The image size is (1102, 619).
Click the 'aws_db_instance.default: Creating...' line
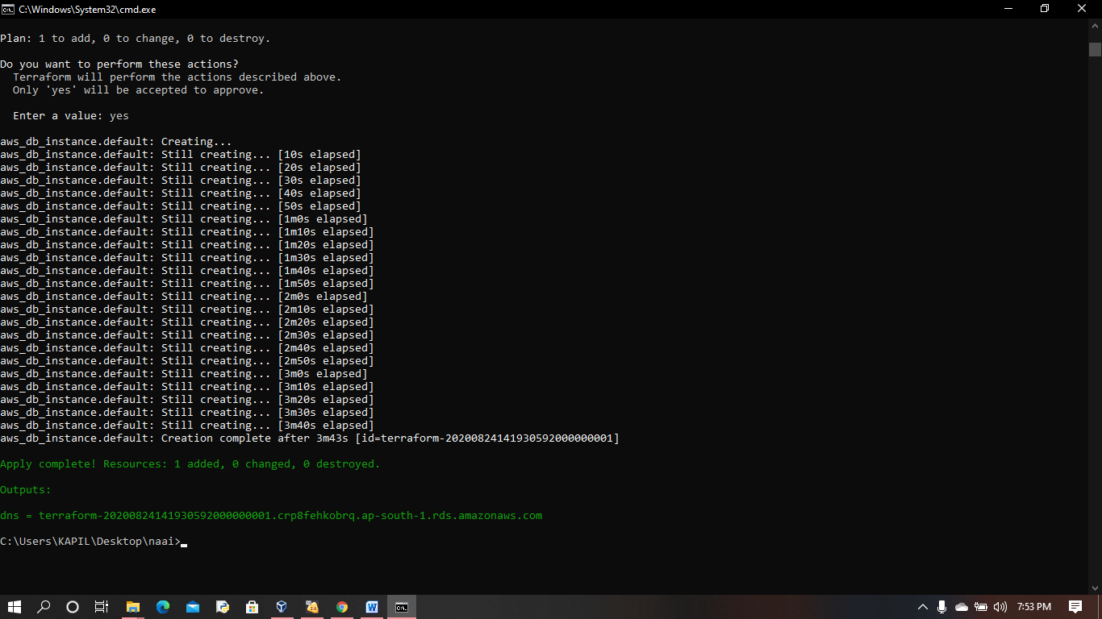pyautogui.click(x=116, y=142)
